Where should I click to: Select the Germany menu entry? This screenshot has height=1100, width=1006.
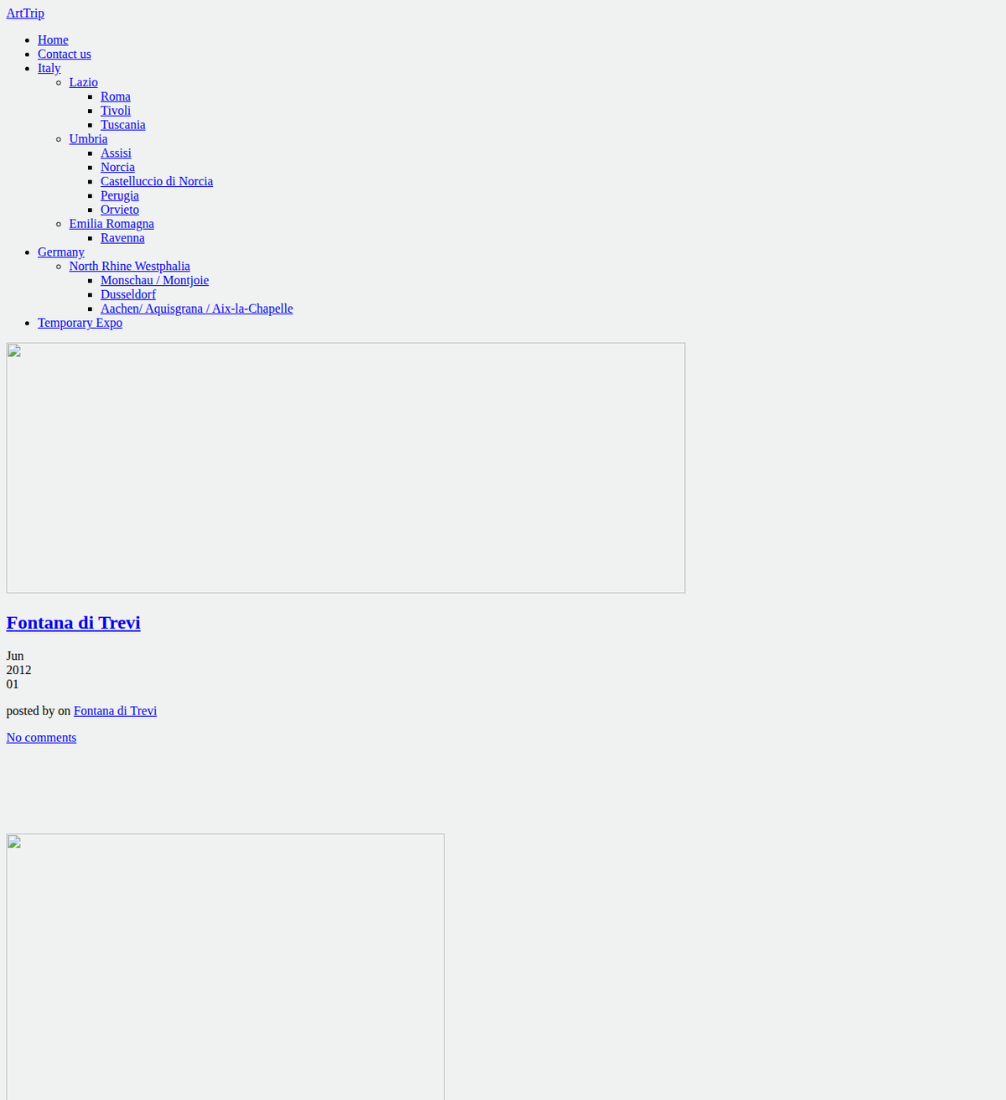tap(61, 253)
